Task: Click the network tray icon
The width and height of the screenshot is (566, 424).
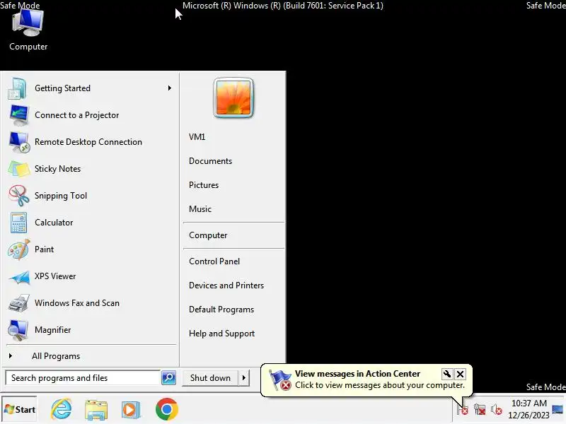Action: [480, 410]
